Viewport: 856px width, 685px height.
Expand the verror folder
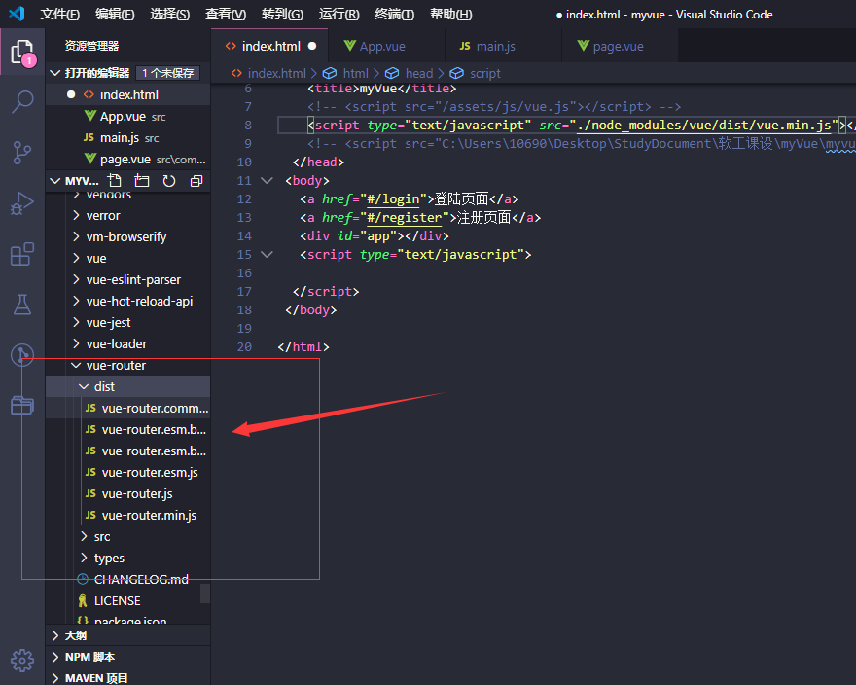(x=127, y=216)
